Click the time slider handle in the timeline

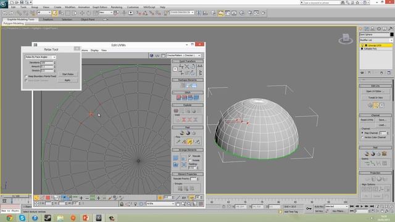pyautogui.click(x=16, y=196)
